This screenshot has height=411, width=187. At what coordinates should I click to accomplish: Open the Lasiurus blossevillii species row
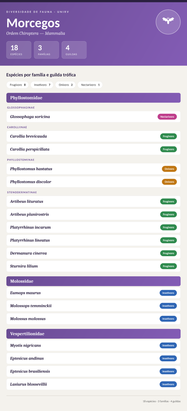point(93,384)
